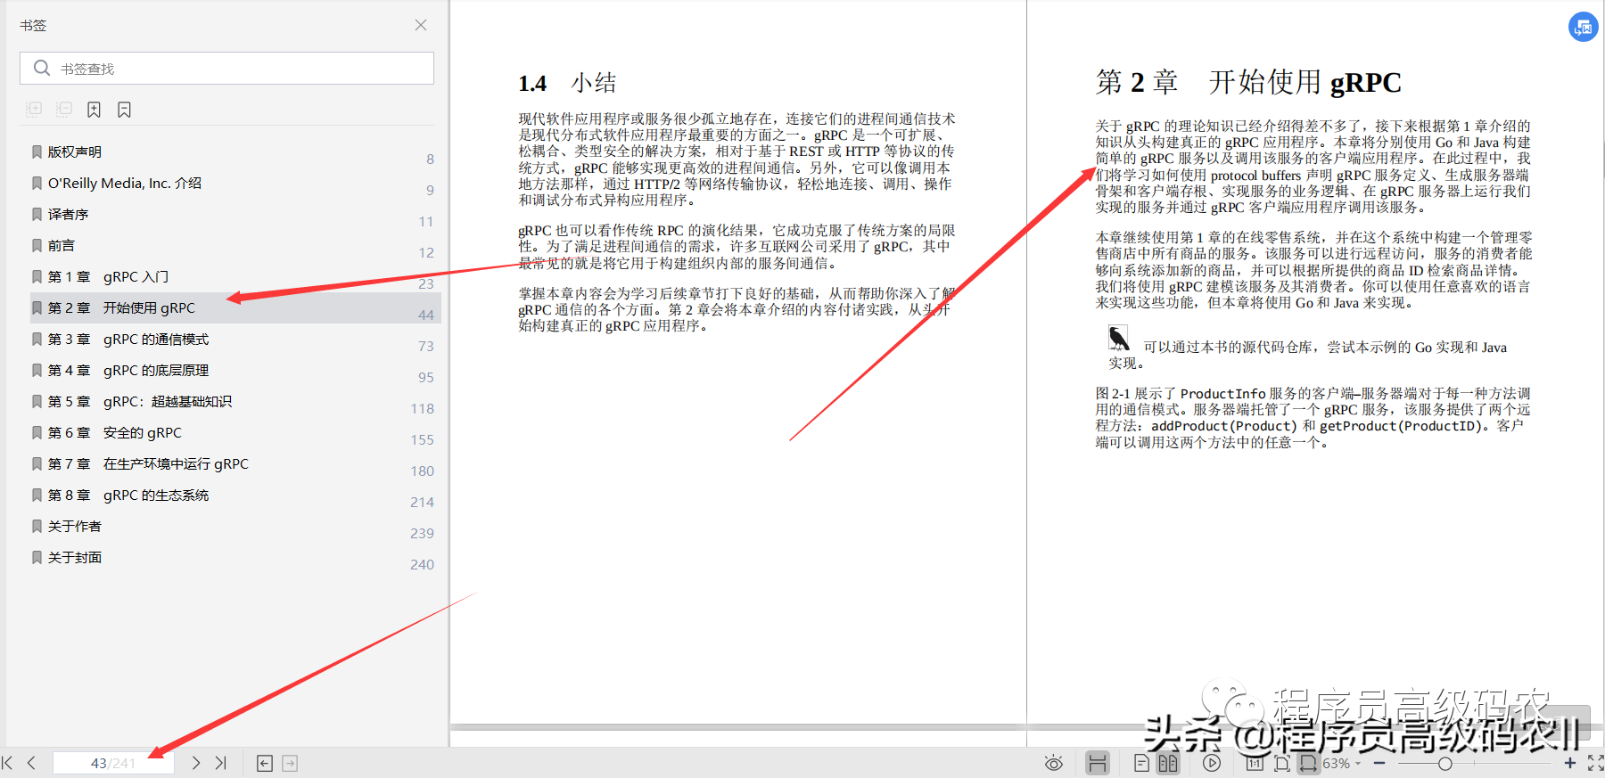This screenshot has width=1605, height=778.
Task: Open bookmark 第 3 章 gRPC 的通信模式
Action: [x=128, y=340]
